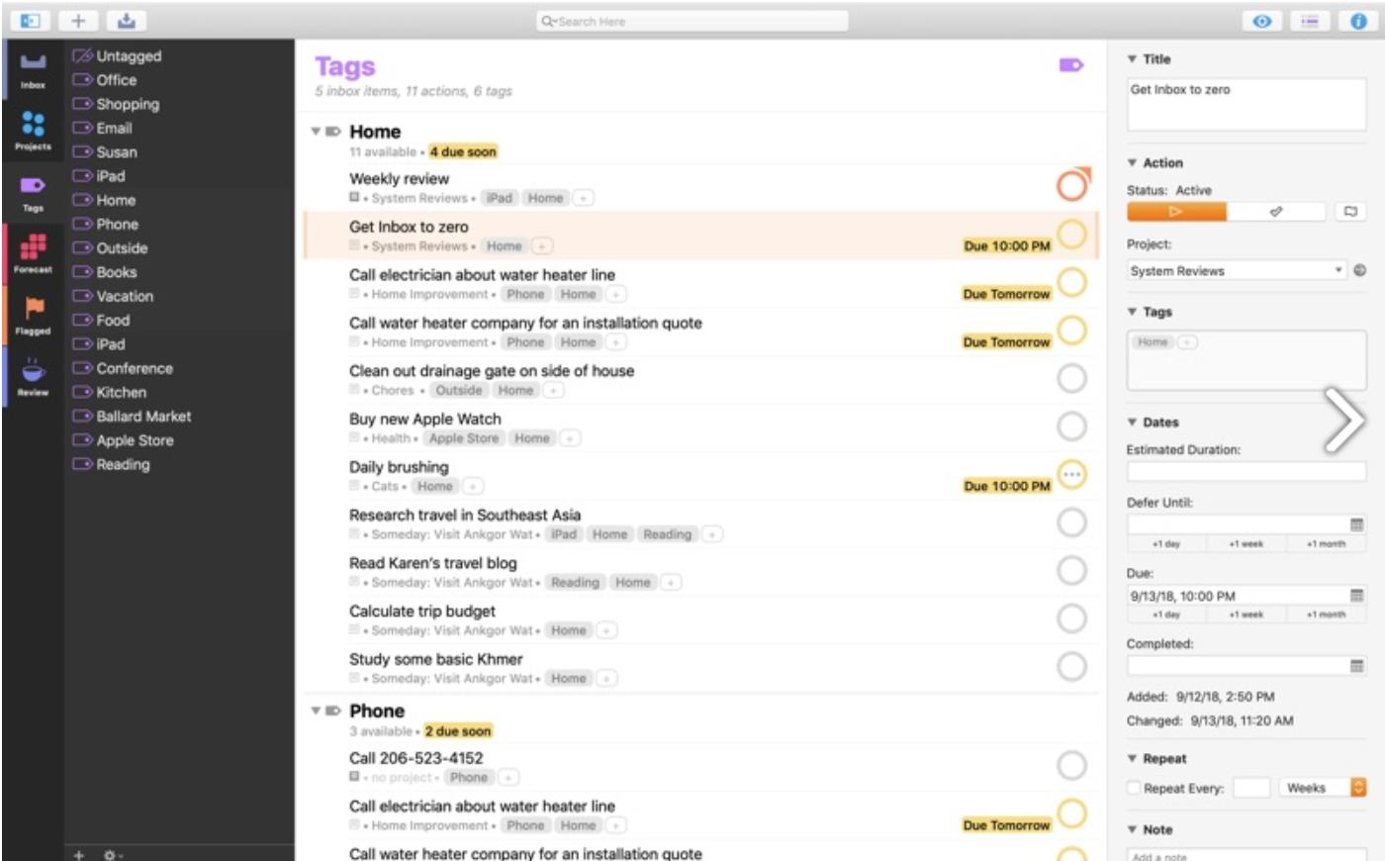Screen dimensions: 1385x861
Task: Open the Inbox perspective in sidebar
Action: pyautogui.click(x=33, y=69)
